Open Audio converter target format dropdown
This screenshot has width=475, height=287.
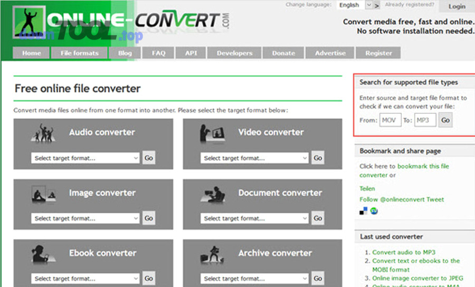point(85,158)
